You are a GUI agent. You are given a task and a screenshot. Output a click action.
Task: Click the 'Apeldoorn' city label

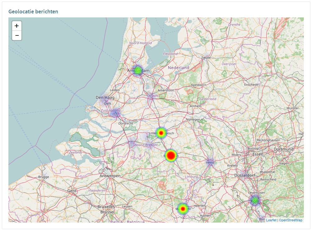[198, 85]
